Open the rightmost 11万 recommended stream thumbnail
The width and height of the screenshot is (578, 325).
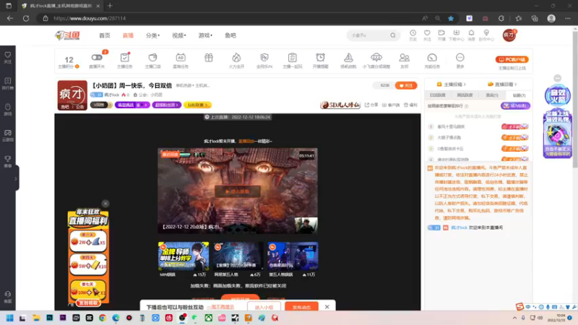[x=293, y=256]
